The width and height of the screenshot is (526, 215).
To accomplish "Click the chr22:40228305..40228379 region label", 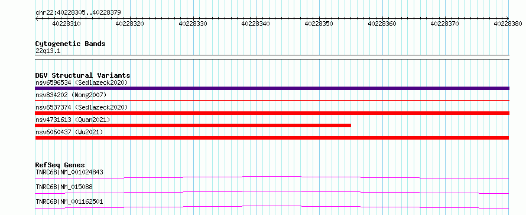I will tap(78, 12).
